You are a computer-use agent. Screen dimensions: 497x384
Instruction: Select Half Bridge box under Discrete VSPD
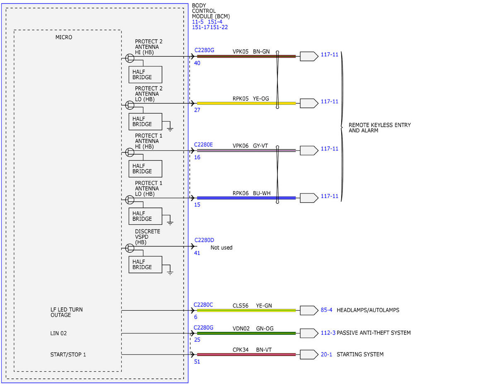pyautogui.click(x=145, y=264)
